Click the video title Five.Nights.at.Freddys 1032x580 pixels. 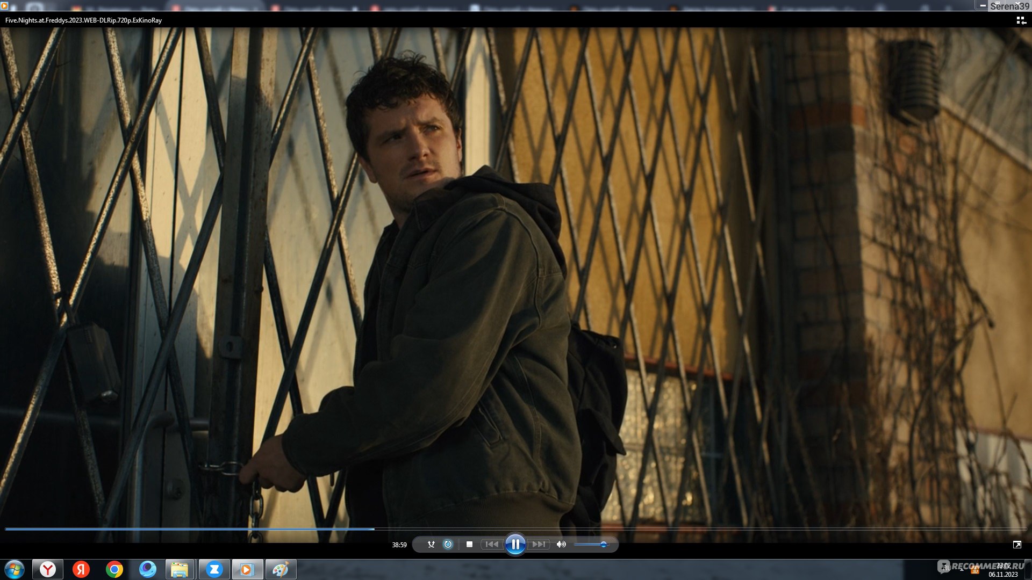(x=83, y=20)
